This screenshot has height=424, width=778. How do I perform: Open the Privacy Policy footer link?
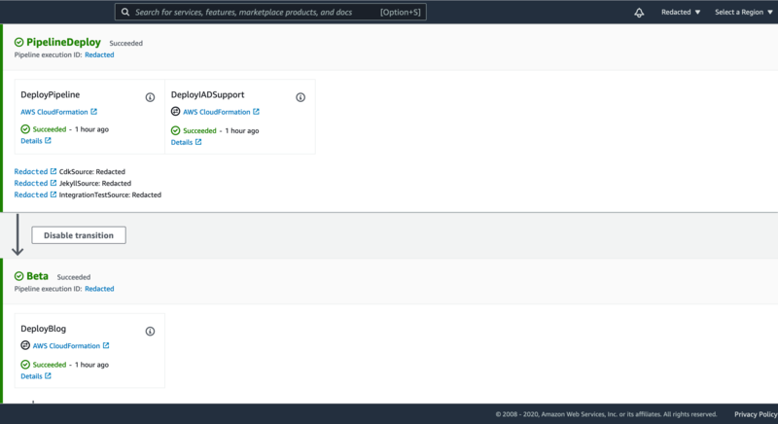[x=756, y=414]
